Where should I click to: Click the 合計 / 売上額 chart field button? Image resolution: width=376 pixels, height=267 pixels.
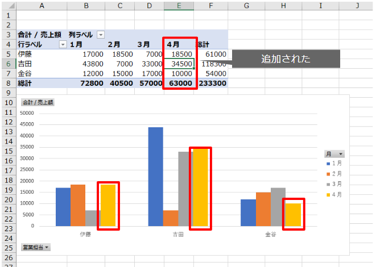(38, 102)
